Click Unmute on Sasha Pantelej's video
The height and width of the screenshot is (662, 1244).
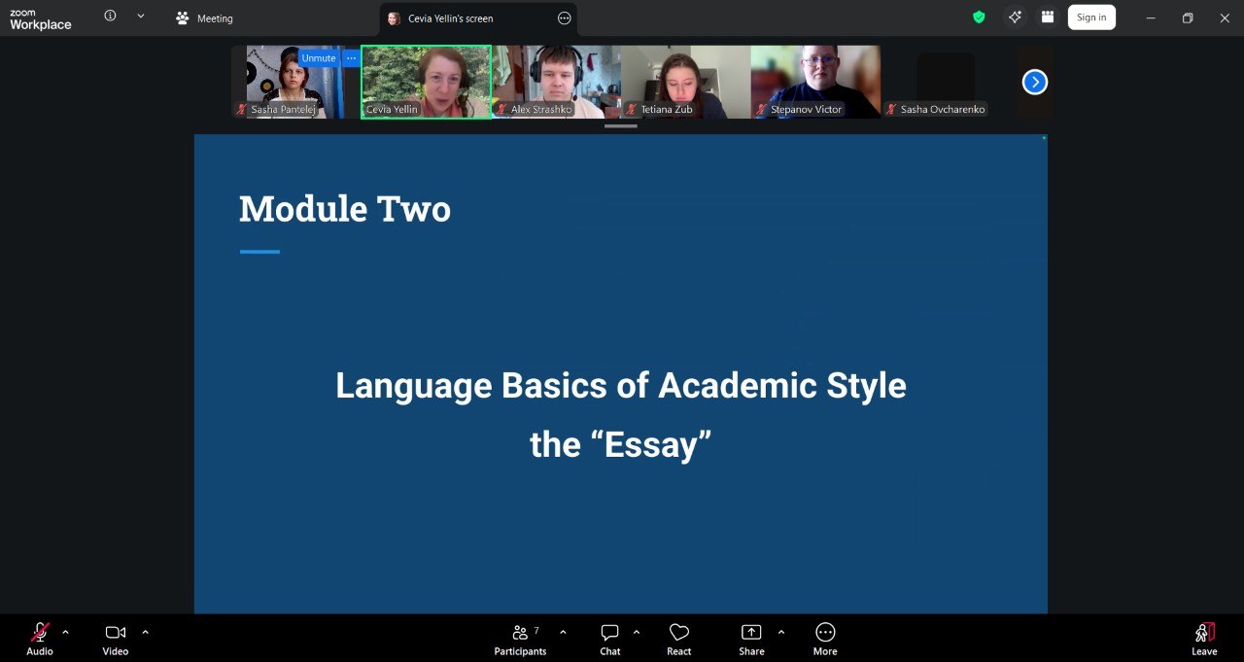click(318, 58)
